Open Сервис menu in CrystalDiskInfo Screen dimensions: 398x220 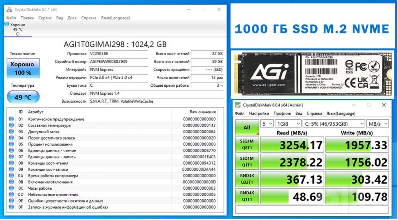point(45,18)
